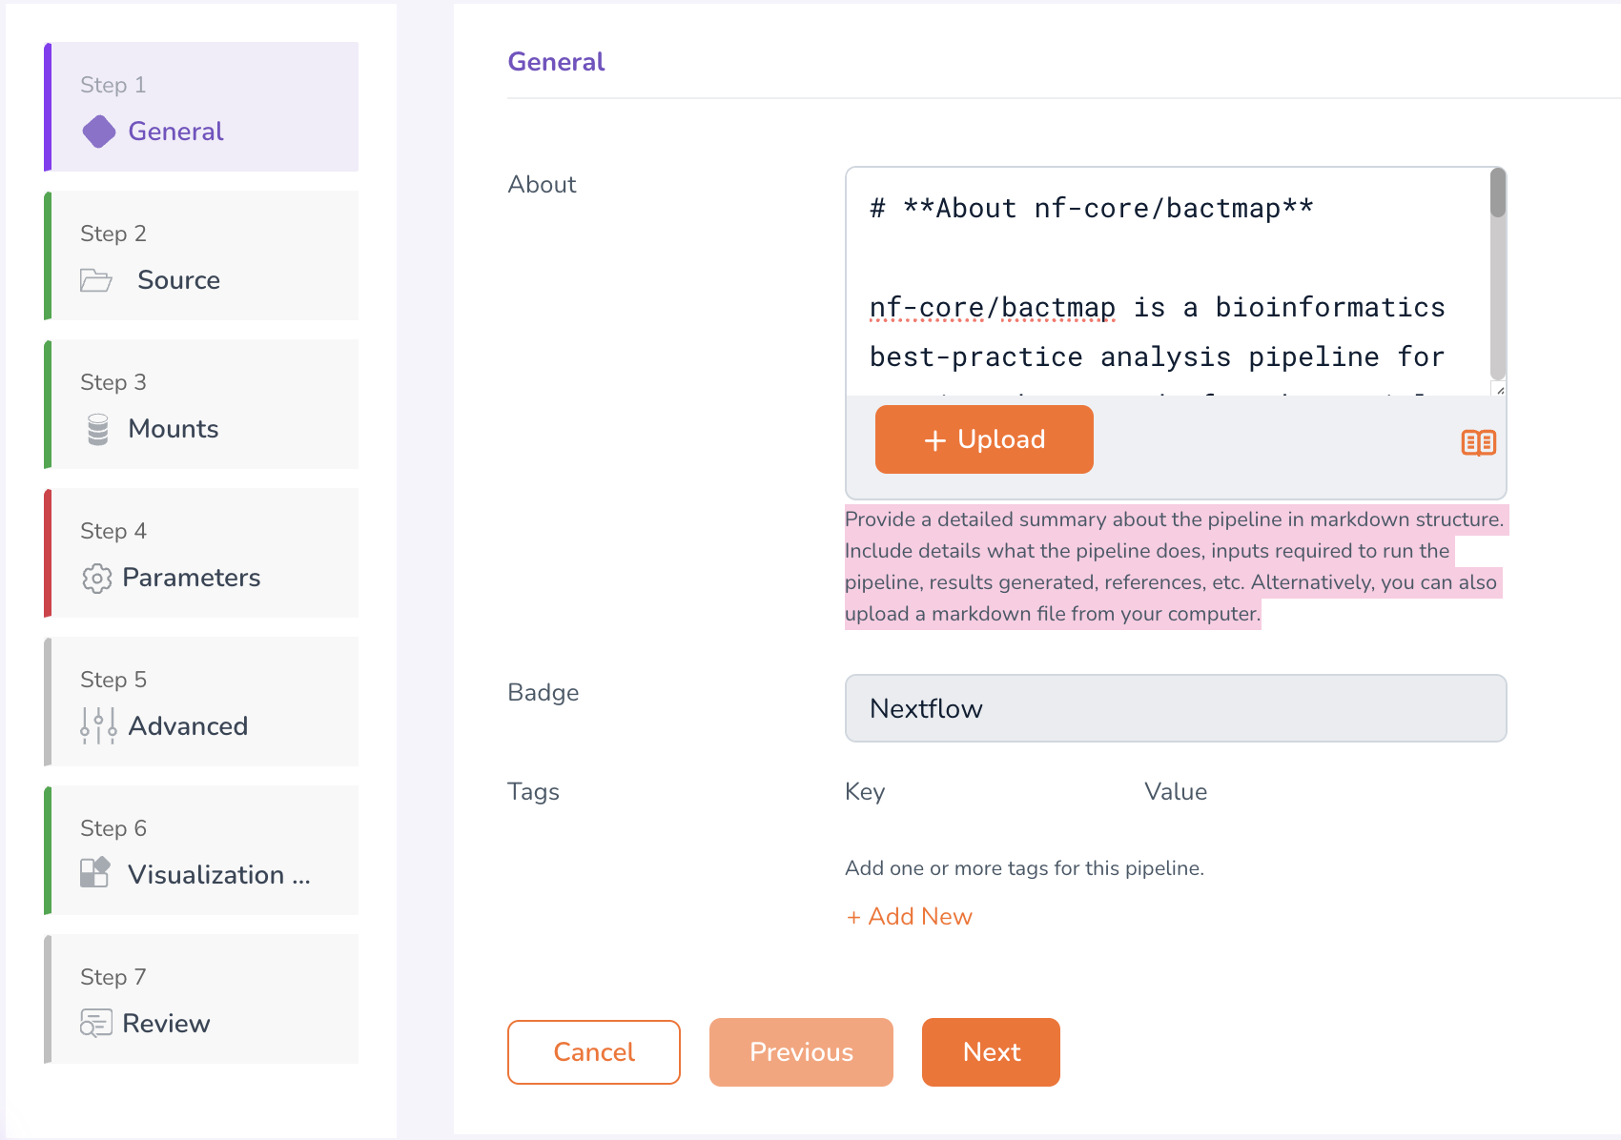Click the Parameters gear icon
Screen dimensions: 1621x1140
click(x=96, y=579)
